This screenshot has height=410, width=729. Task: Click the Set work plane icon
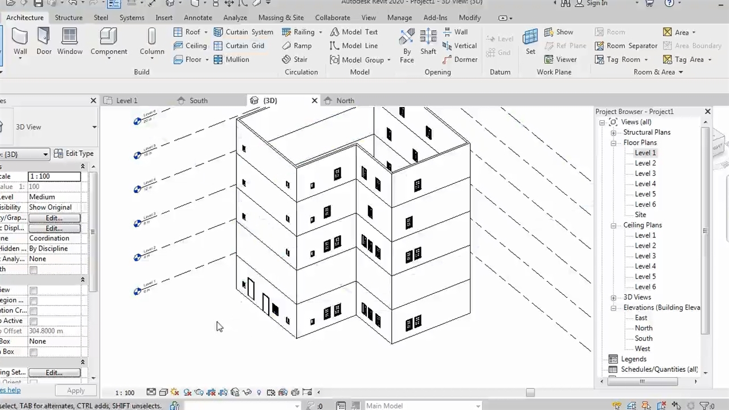[530, 42]
